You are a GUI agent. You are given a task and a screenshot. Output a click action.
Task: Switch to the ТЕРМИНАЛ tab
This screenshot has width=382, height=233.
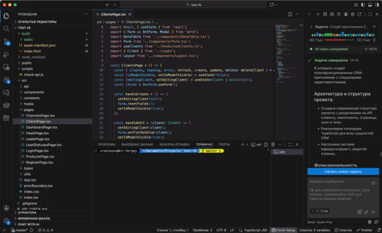(x=204, y=145)
